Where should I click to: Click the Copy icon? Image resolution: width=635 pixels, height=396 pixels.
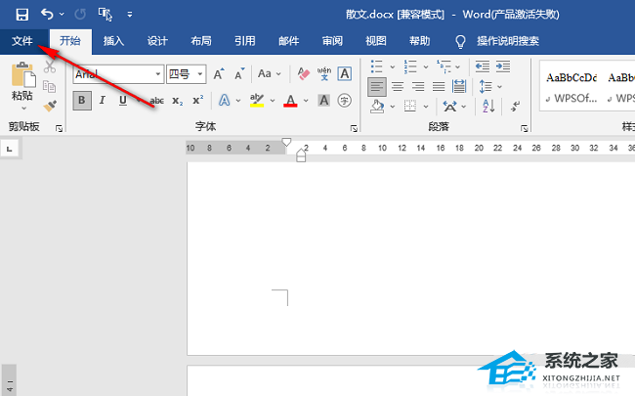pyautogui.click(x=50, y=86)
